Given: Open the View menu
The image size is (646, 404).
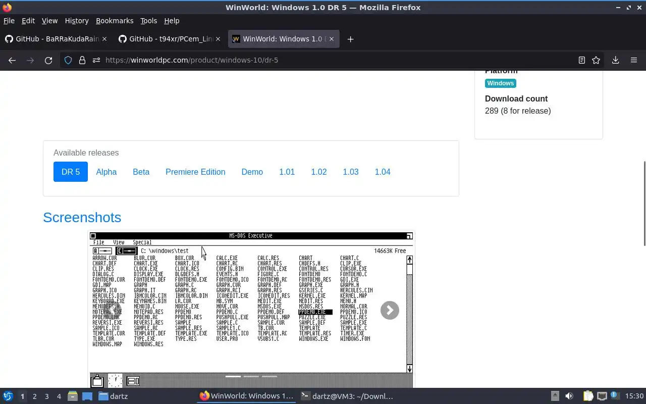Looking at the screenshot, I should (x=49, y=21).
